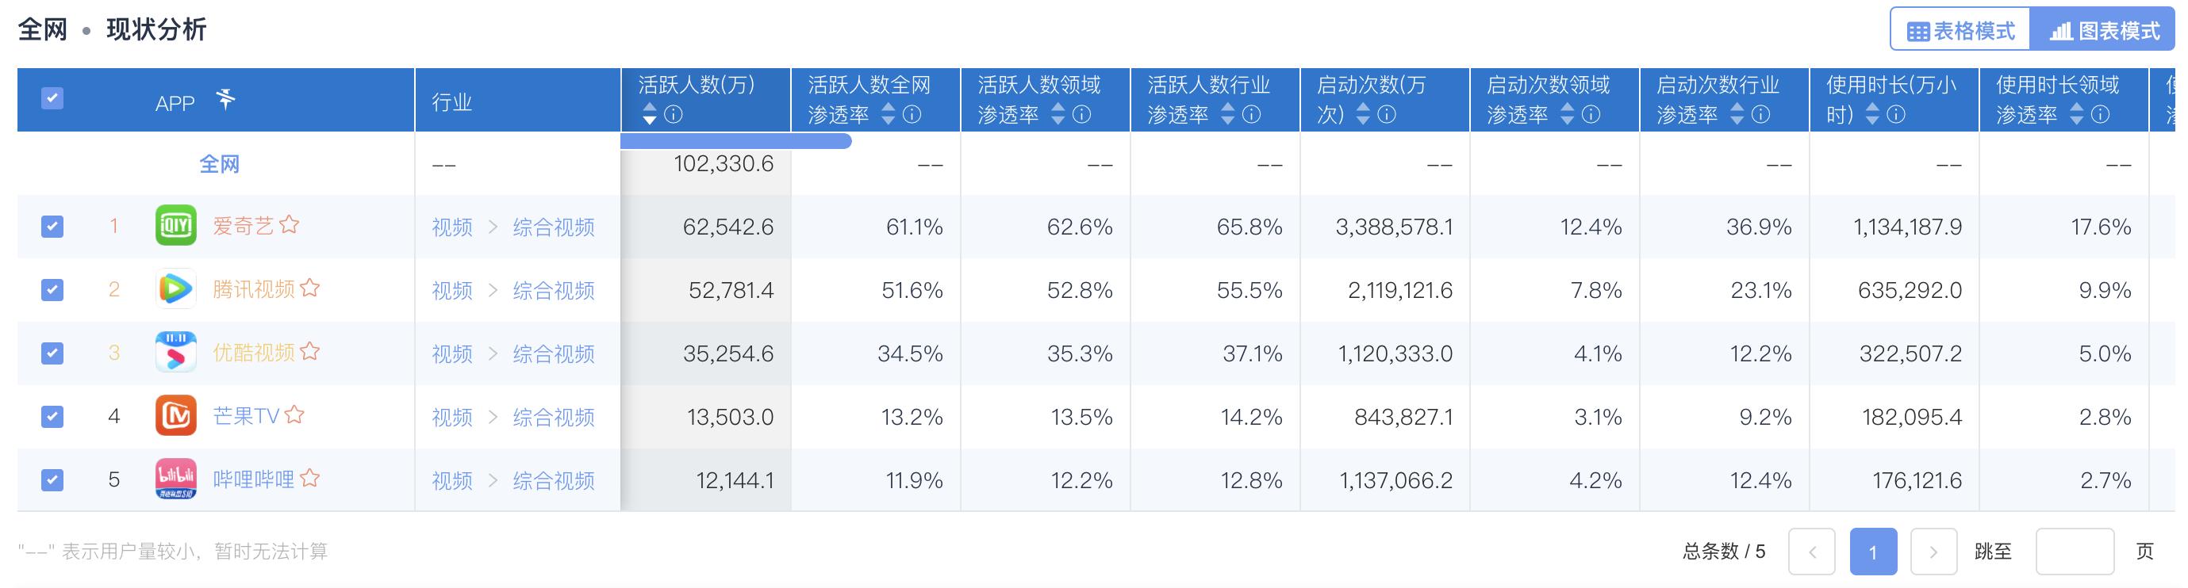
Task: Click the iQIYI app logo icon
Action: tap(176, 226)
